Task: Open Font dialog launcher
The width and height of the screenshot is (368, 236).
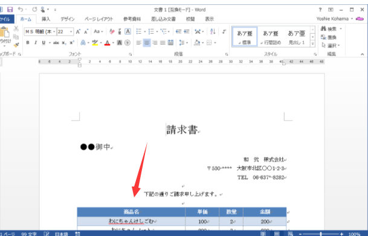Action: pos(131,54)
